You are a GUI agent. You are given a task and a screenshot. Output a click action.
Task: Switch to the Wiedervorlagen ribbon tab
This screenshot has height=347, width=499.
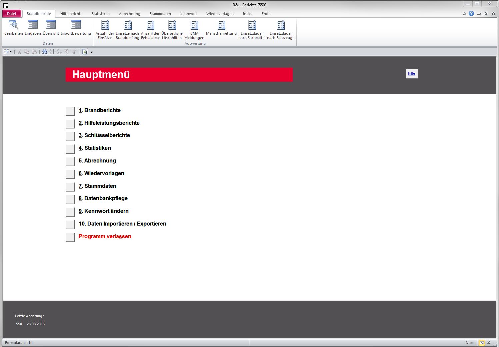(x=220, y=14)
